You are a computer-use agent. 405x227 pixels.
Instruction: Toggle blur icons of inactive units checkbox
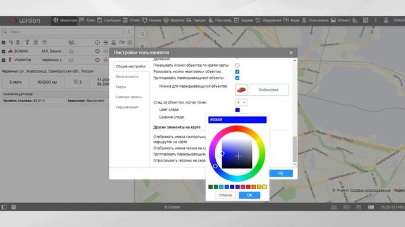click(x=237, y=71)
